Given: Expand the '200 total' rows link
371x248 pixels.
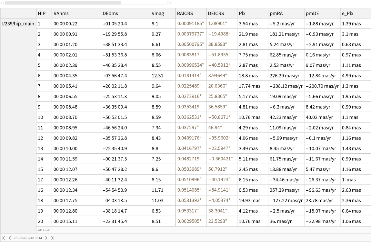Looking at the screenshot, I should 44,230.
